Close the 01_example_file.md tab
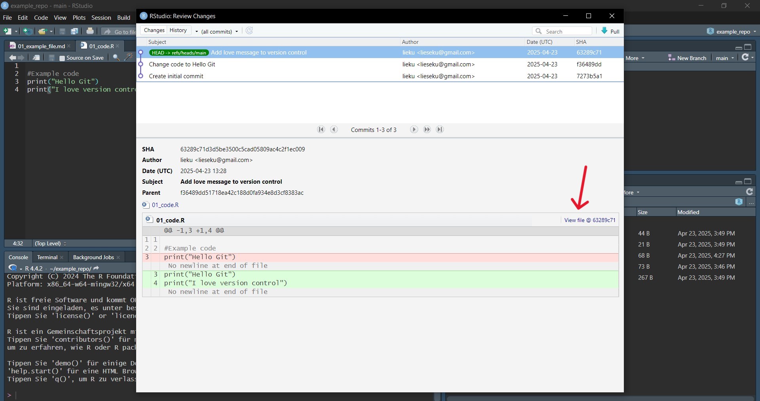760x401 pixels. (x=69, y=46)
